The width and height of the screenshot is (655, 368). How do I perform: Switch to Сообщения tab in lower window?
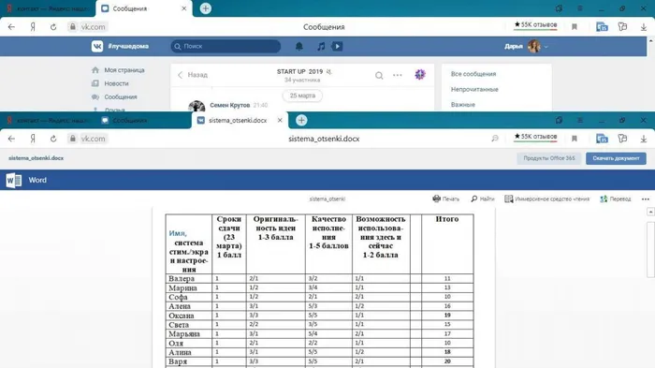click(129, 121)
